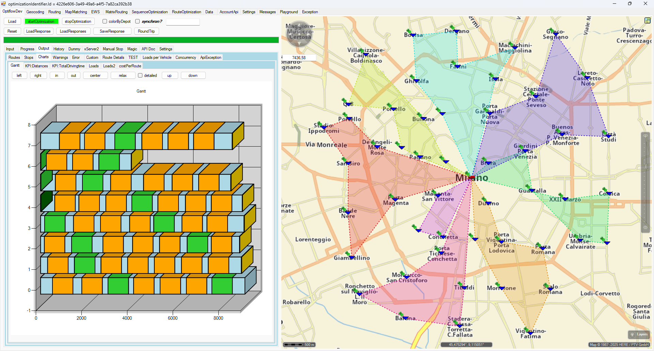The width and height of the screenshot is (654, 351).
Task: Pan the map down with compass arrow
Action: [299, 44]
